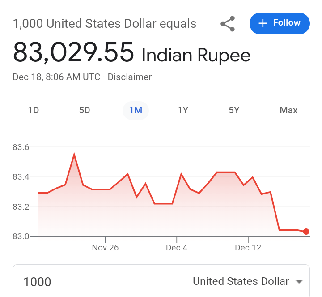
Task: Click the share icon
Action: tap(228, 24)
